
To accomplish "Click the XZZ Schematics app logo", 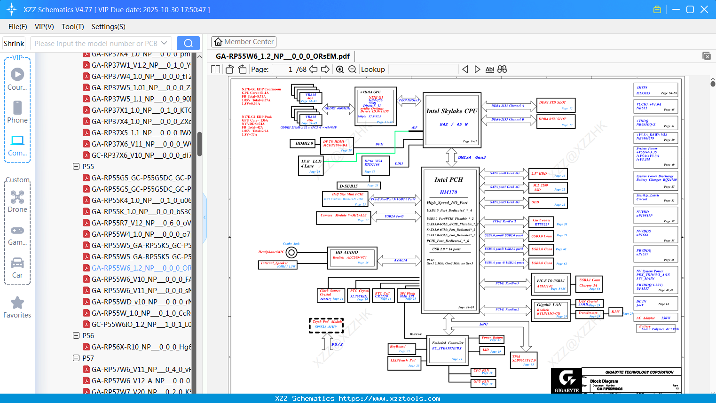I will tap(11, 9).
